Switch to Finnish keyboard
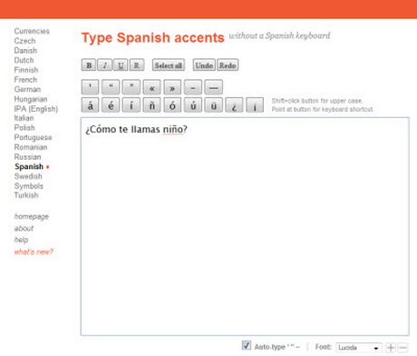The image size is (417, 356). (26, 70)
